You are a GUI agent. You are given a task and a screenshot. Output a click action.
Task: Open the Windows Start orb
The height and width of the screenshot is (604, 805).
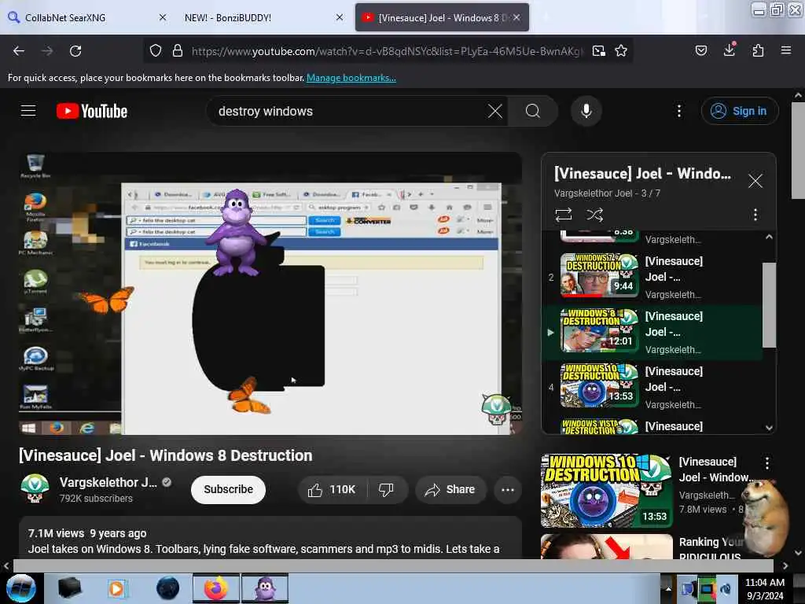(21, 588)
